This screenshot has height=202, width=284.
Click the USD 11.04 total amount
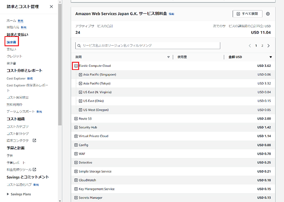[261, 33]
